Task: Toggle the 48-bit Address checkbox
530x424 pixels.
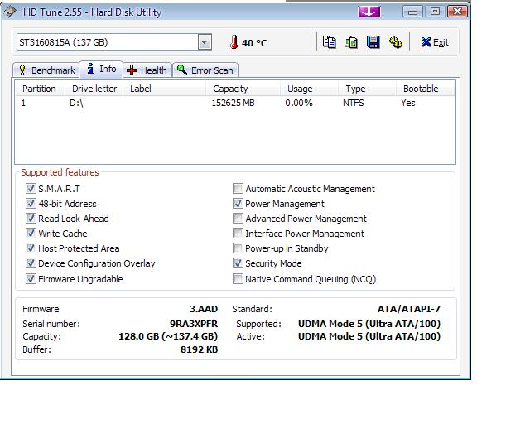Action: 31,204
